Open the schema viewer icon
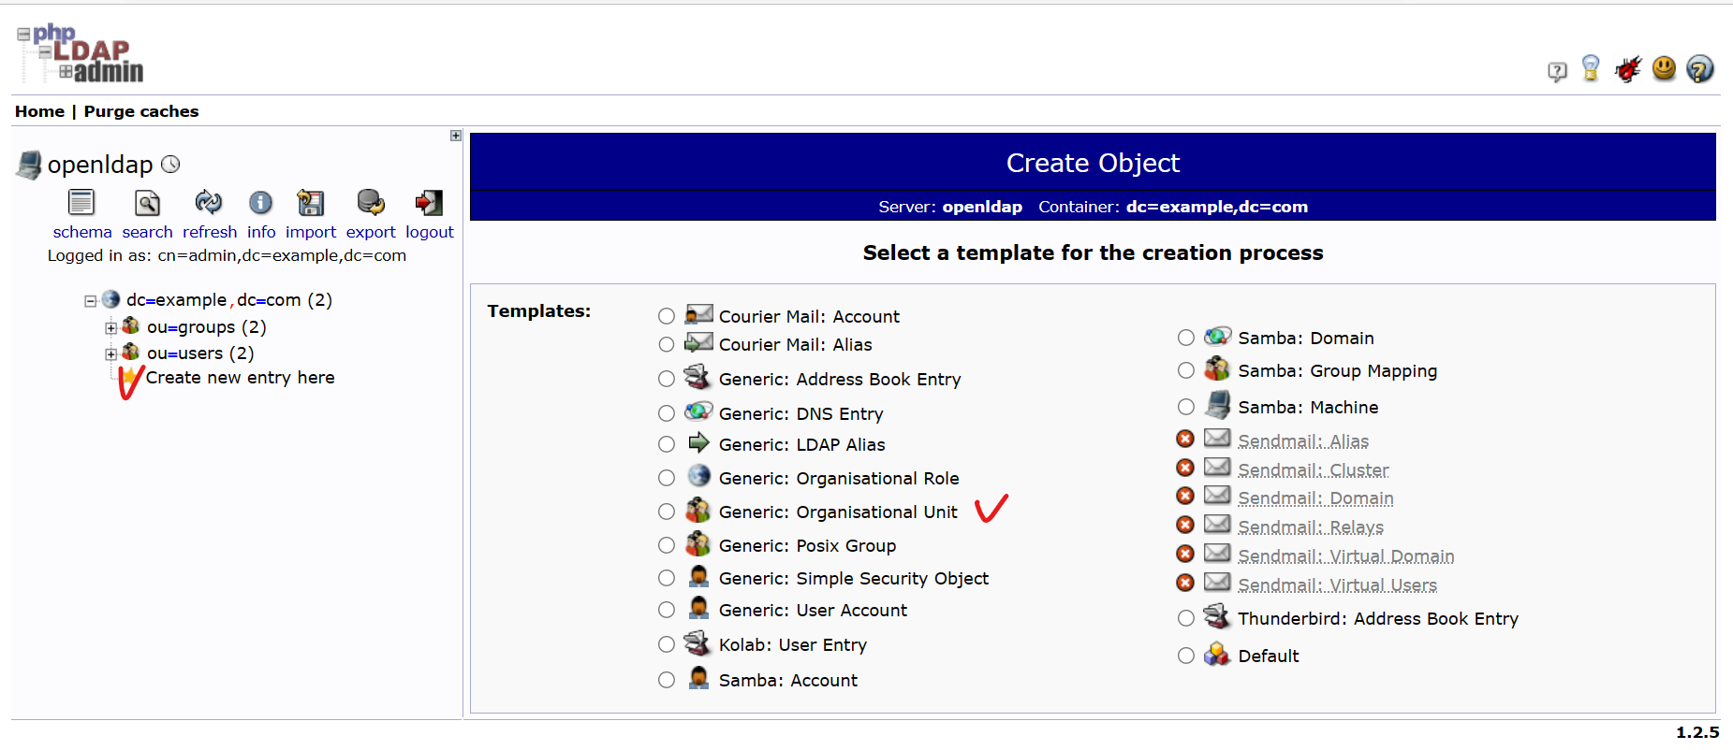Image resolution: width=1733 pixels, height=750 pixels. (81, 202)
